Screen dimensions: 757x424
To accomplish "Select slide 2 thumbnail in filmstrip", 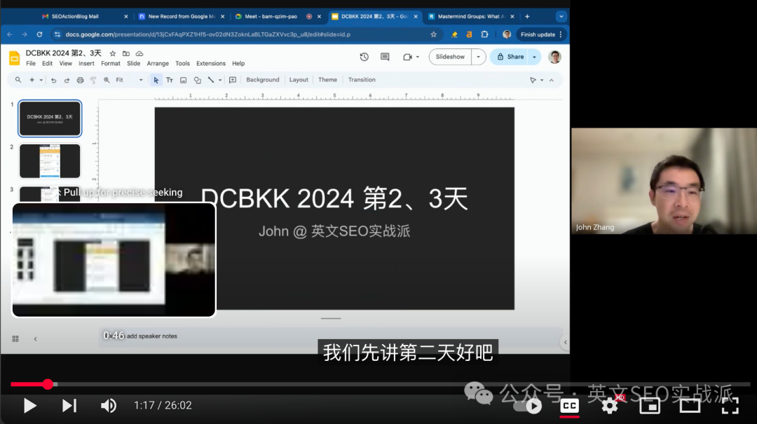I will 50,160.
